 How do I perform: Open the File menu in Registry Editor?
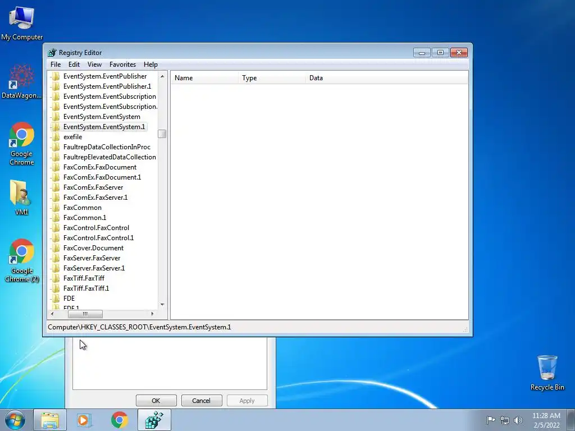click(x=56, y=65)
